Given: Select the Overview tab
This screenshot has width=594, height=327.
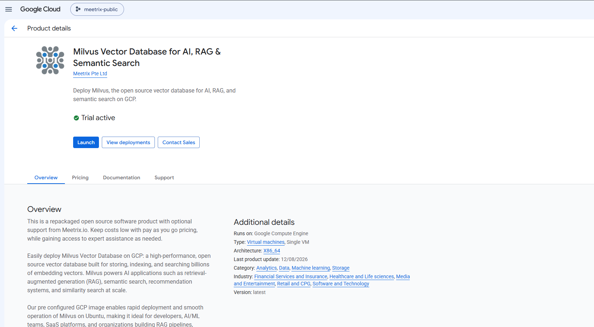Looking at the screenshot, I should [x=46, y=177].
